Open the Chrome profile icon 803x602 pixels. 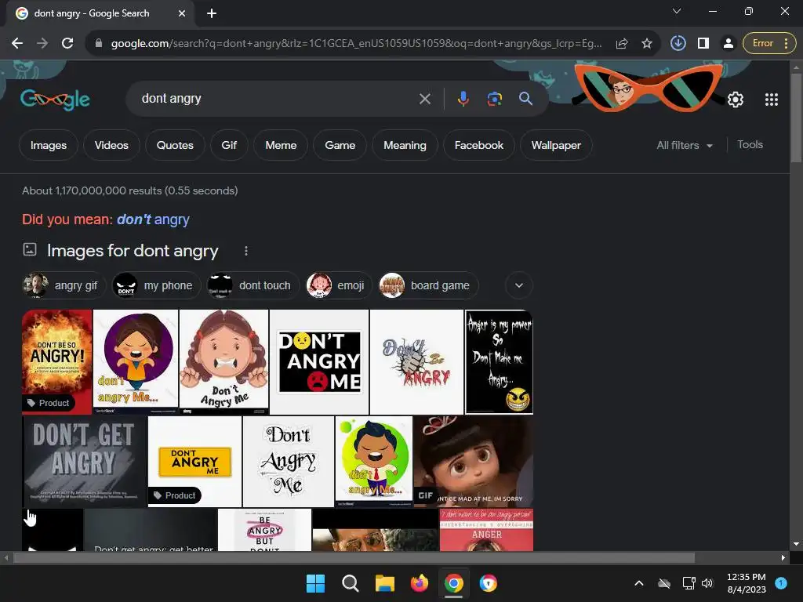(728, 44)
